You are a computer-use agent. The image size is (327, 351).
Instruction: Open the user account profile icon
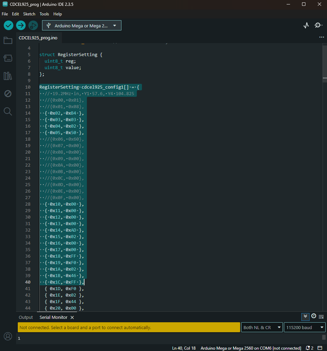8,336
